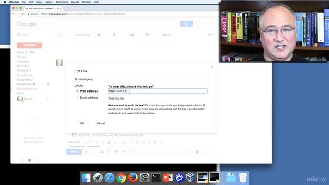This screenshot has width=329, height=185.
Task: Select the FW: Alice Smith browser tab
Action: [43, 9]
